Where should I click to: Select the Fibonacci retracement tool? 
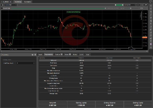click(x=151, y=26)
